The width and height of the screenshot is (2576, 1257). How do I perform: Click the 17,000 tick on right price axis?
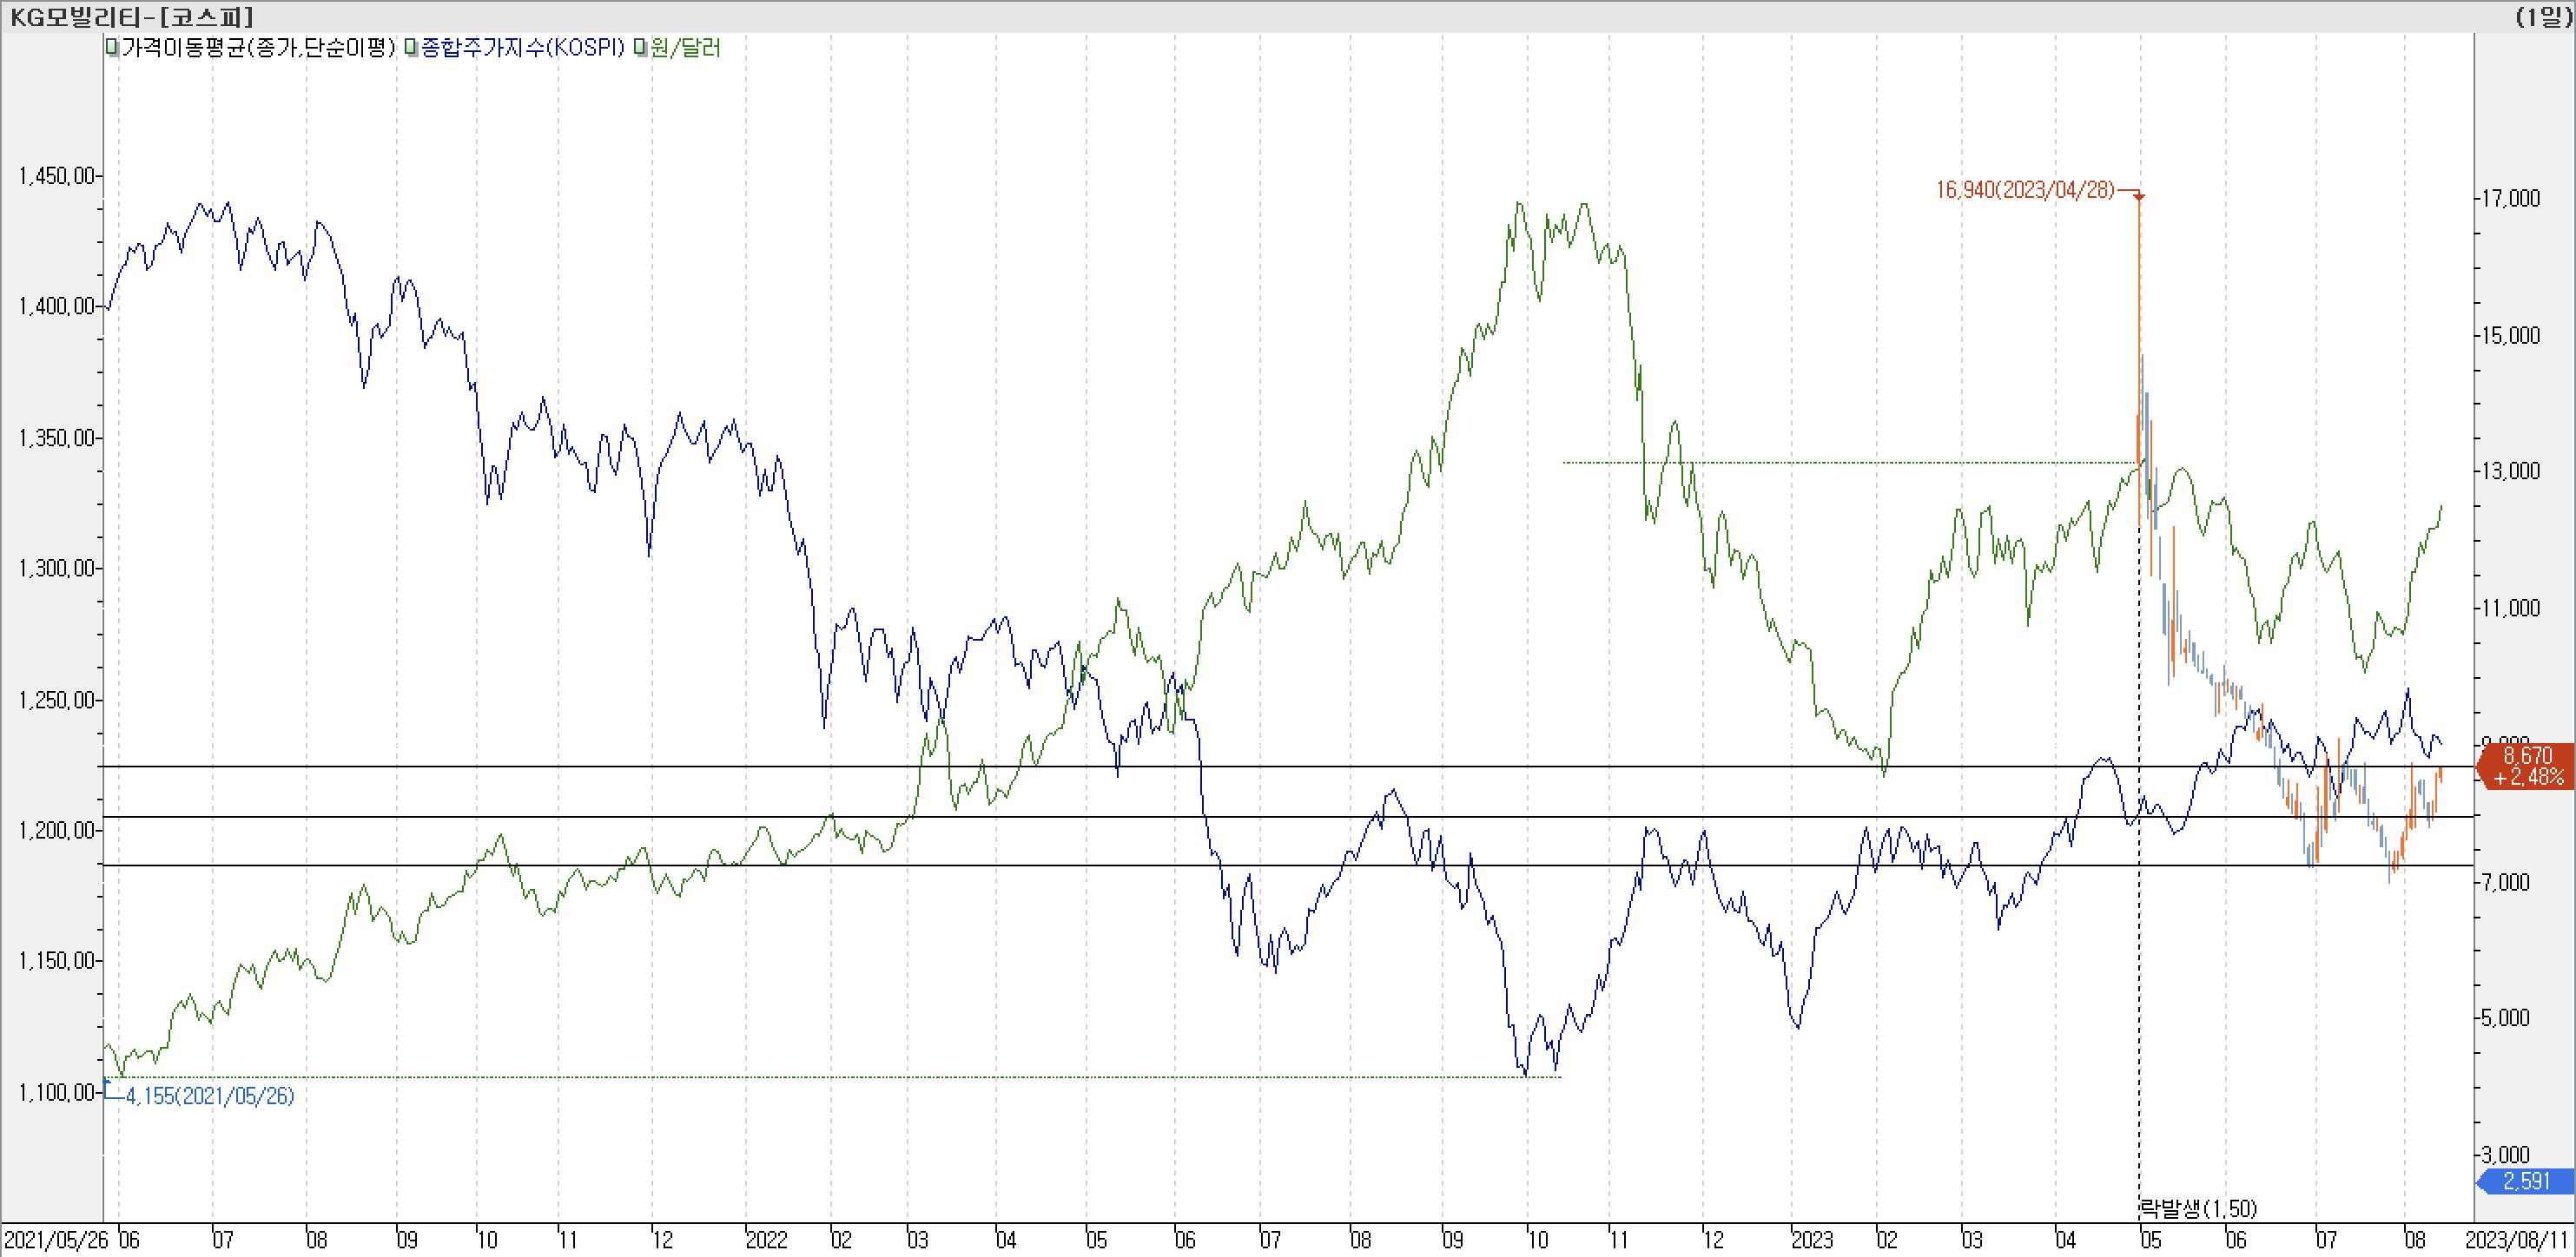2511,199
